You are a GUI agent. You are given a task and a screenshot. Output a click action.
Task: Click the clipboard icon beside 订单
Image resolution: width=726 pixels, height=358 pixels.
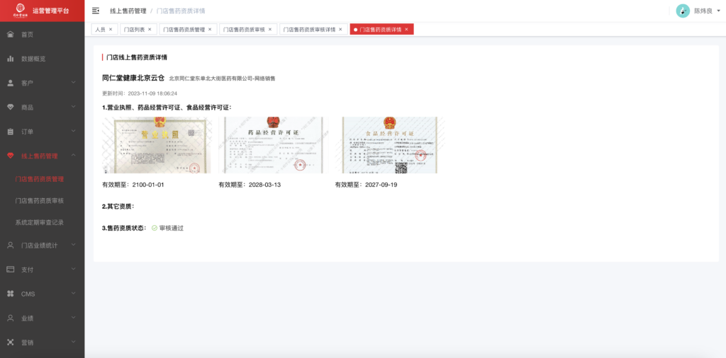(x=11, y=132)
